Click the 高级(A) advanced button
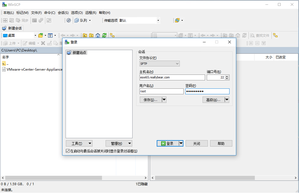299x193 pixels. pos(213,100)
